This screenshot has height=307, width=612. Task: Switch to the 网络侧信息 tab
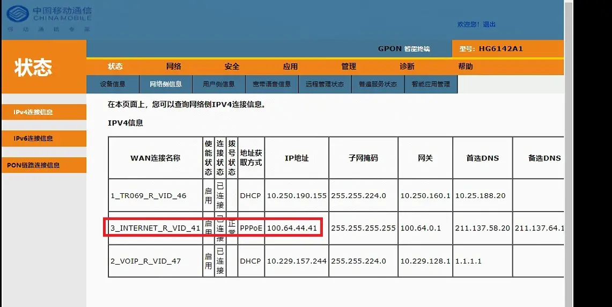pyautogui.click(x=166, y=84)
